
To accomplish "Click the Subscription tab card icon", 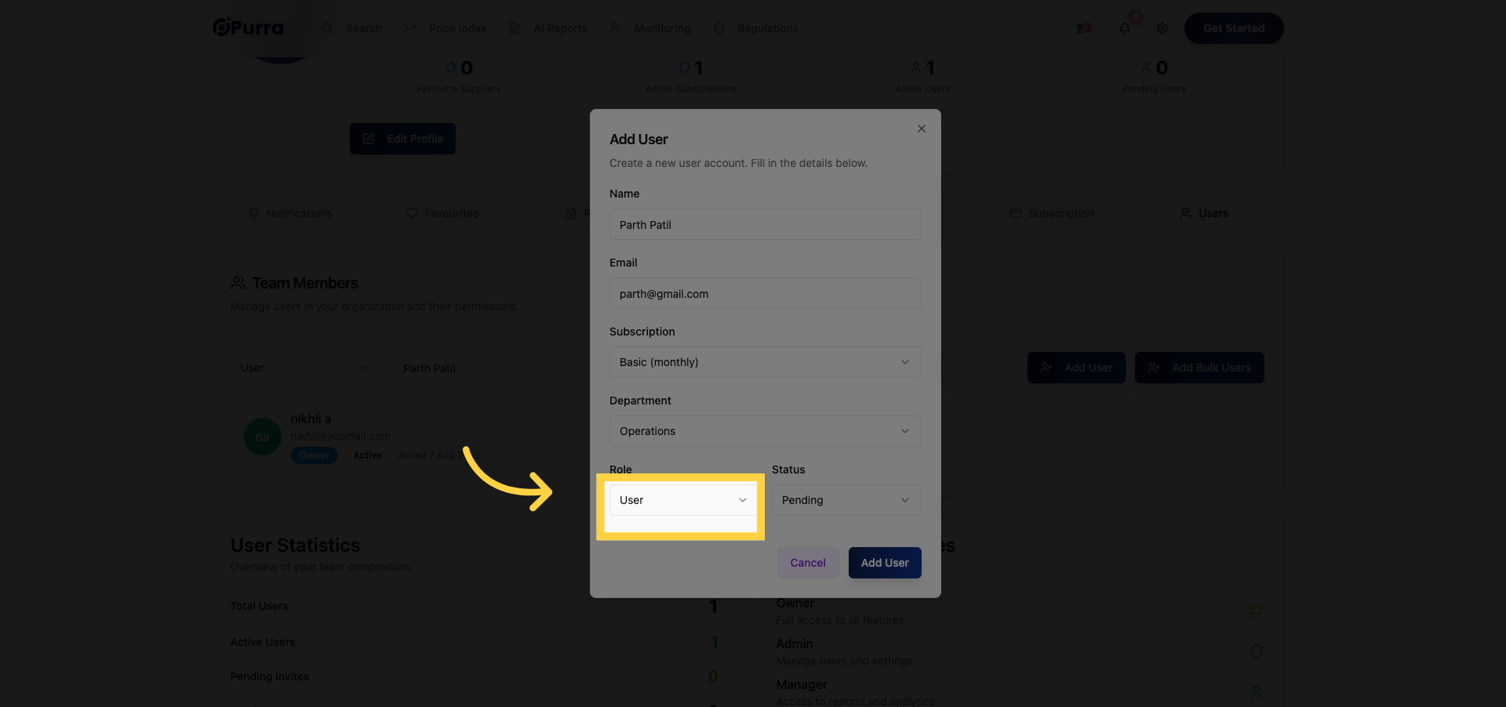I will tap(1016, 213).
